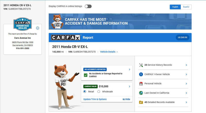
Task: Click the 142,000 mi mileage text
Action: click(58, 52)
